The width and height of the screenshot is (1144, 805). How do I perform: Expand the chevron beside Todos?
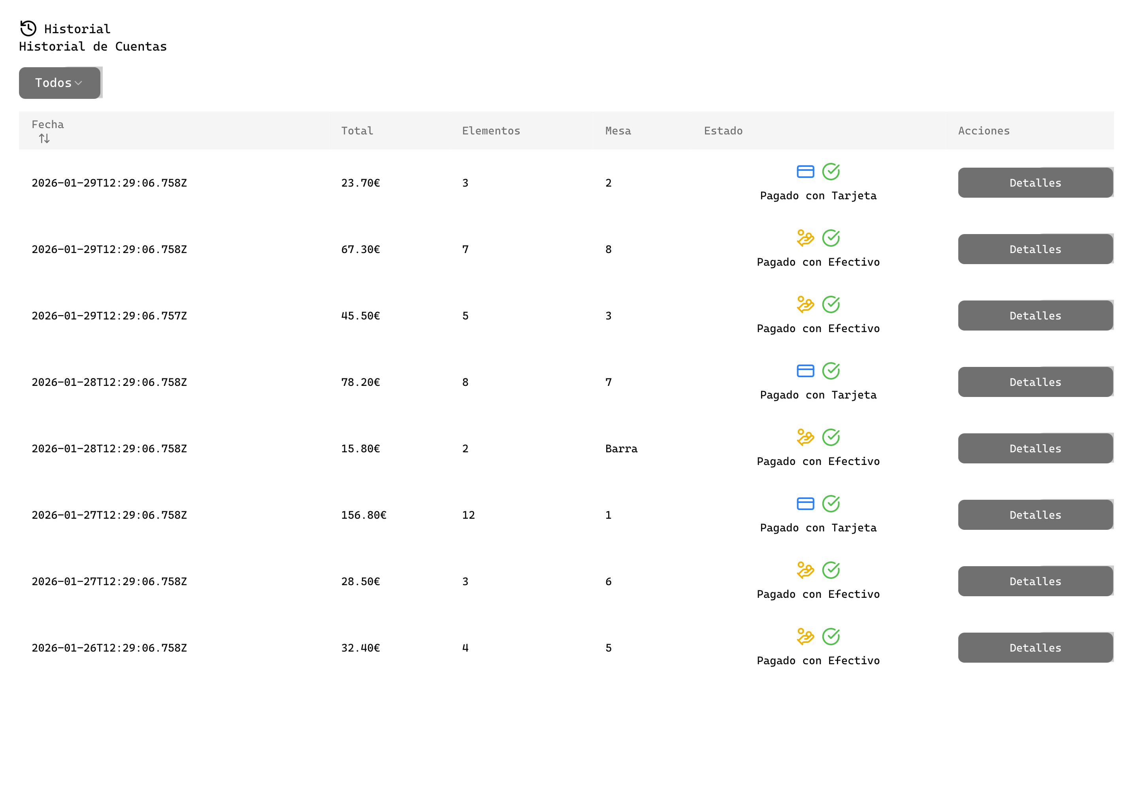coord(78,83)
